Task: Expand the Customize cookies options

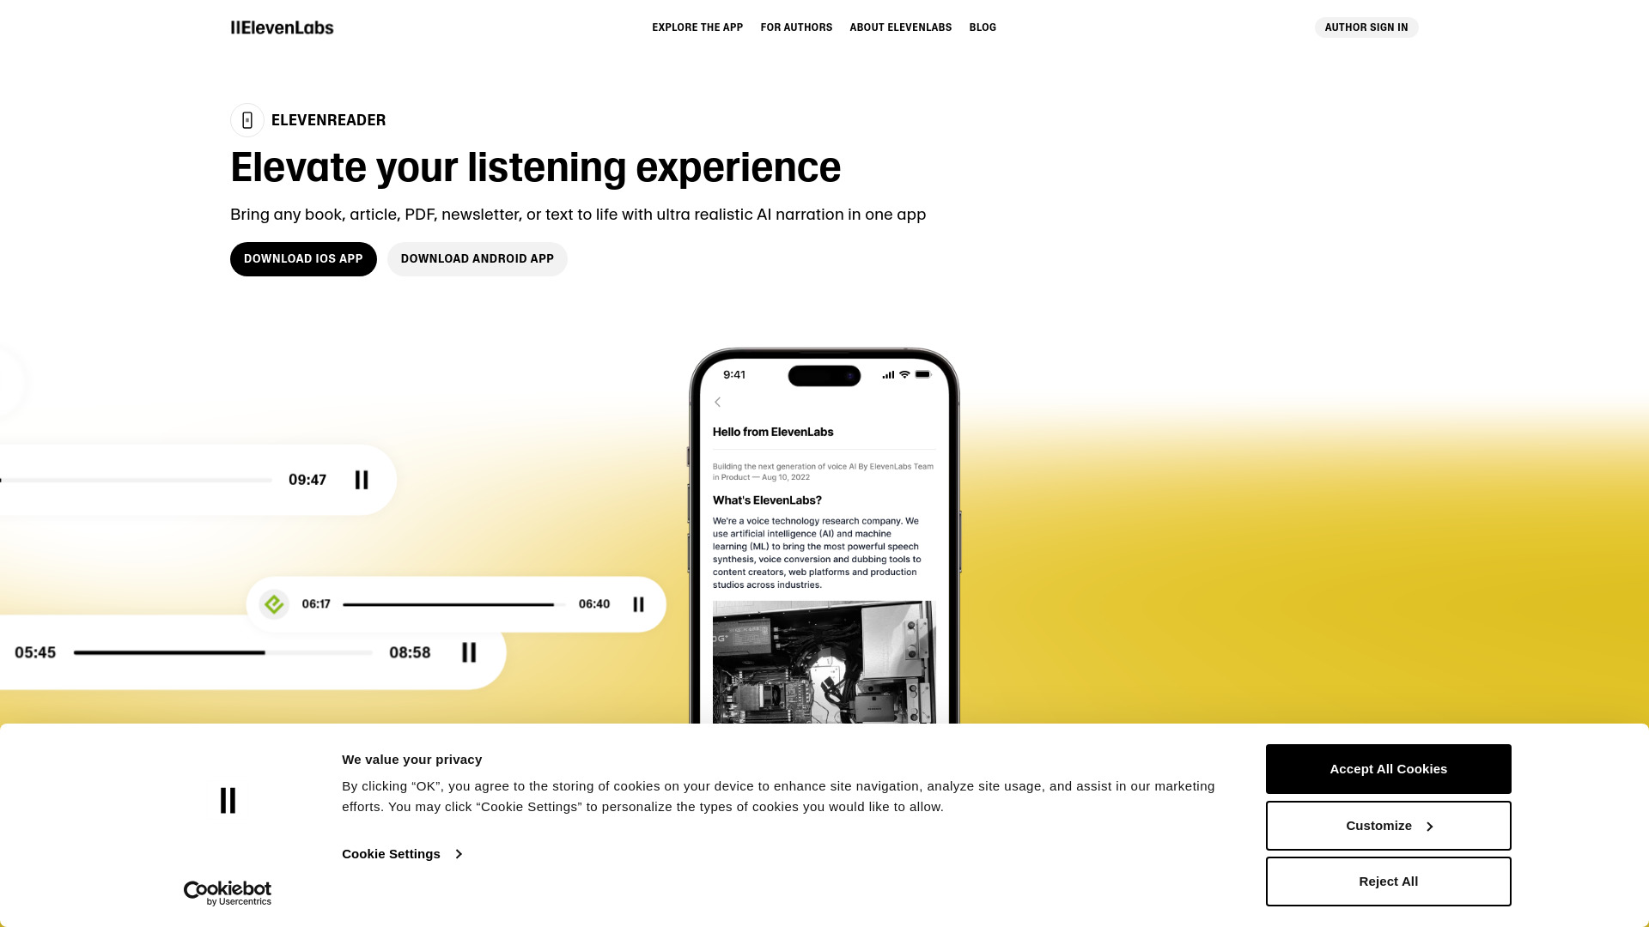Action: pos(1387,825)
